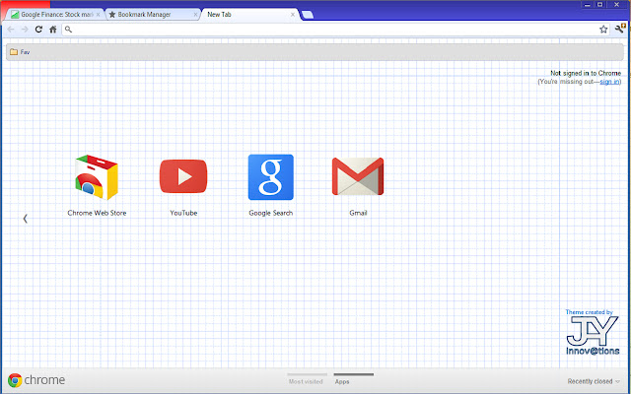
Task: Close the Bookmark Manager tab
Action: coord(195,15)
